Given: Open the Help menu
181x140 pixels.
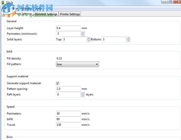Looking at the screenshot, I should pyautogui.click(x=39, y=8).
